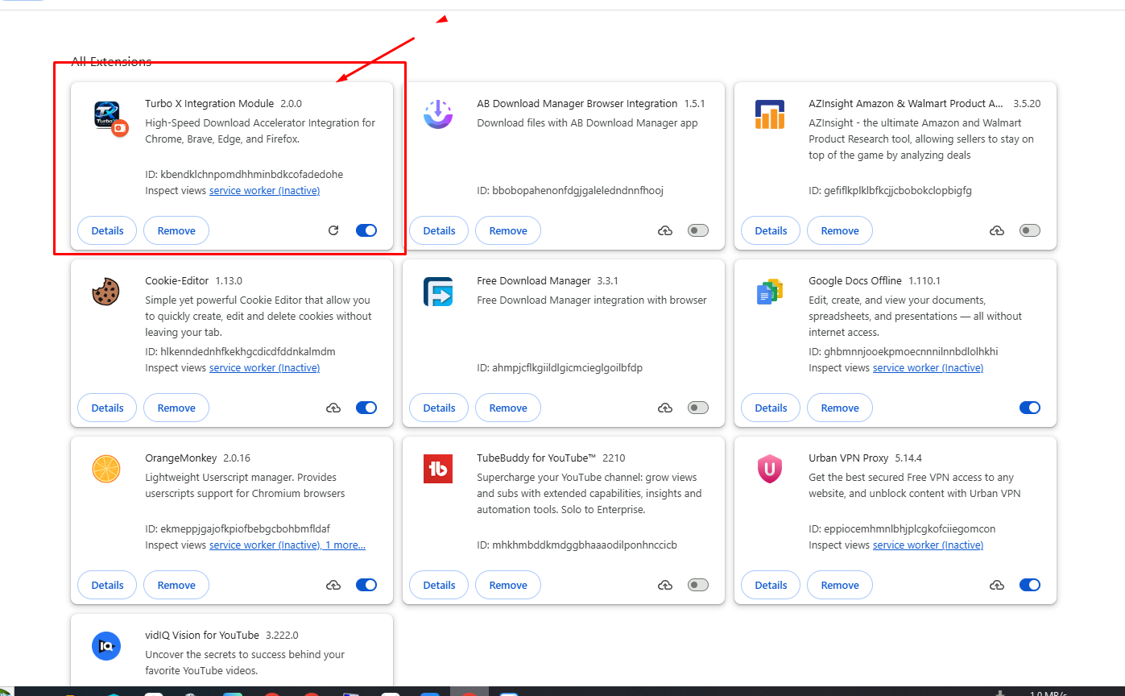Click the cloud icon on Free Download Manager card
Screen dimensions: 1125x696
(x=665, y=408)
